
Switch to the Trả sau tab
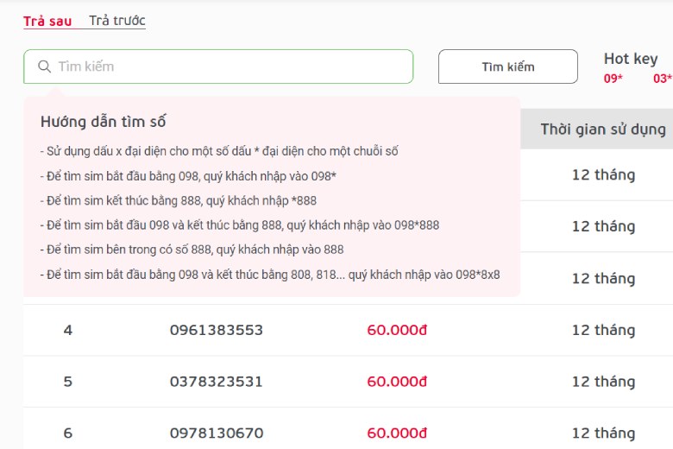coord(47,21)
